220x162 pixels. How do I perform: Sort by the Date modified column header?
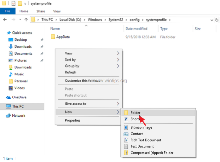pos(136,29)
